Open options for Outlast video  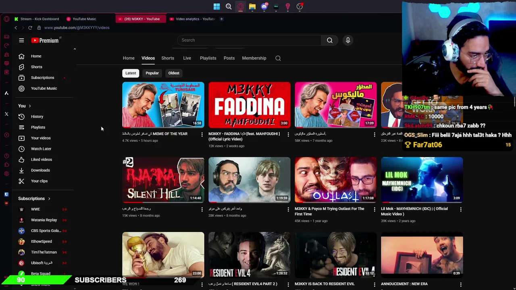[x=375, y=209]
